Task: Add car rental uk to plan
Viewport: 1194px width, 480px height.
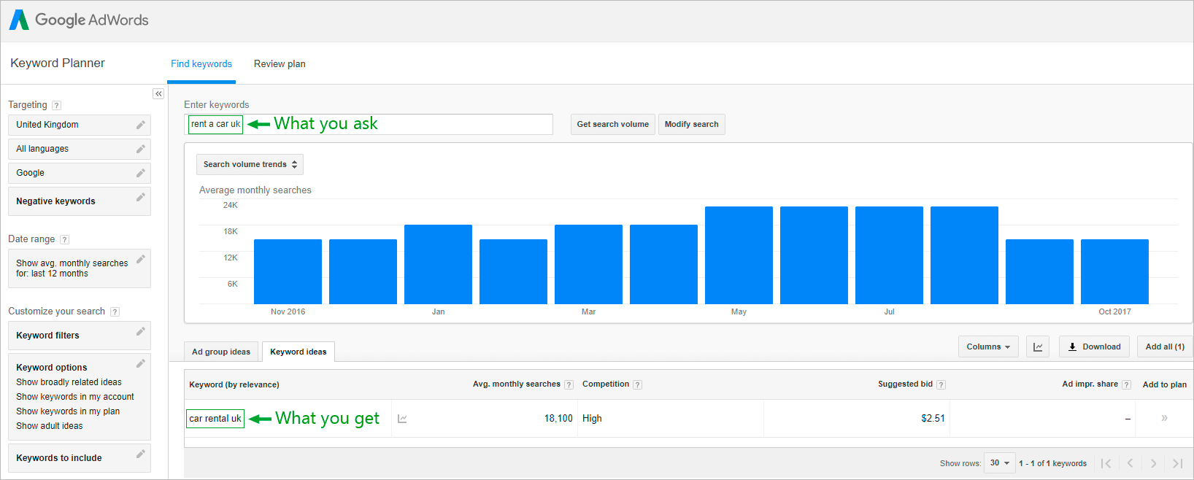Action: coord(1164,418)
